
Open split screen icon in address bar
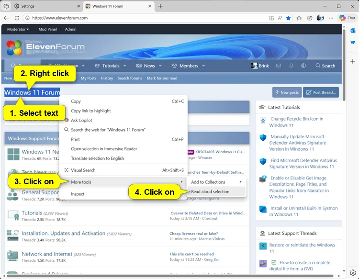[271, 18]
